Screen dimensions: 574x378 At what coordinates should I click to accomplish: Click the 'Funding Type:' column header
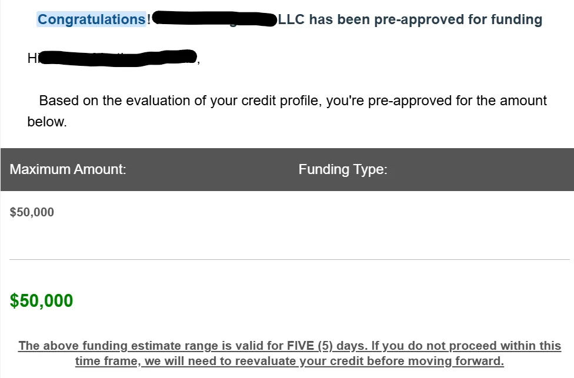343,169
